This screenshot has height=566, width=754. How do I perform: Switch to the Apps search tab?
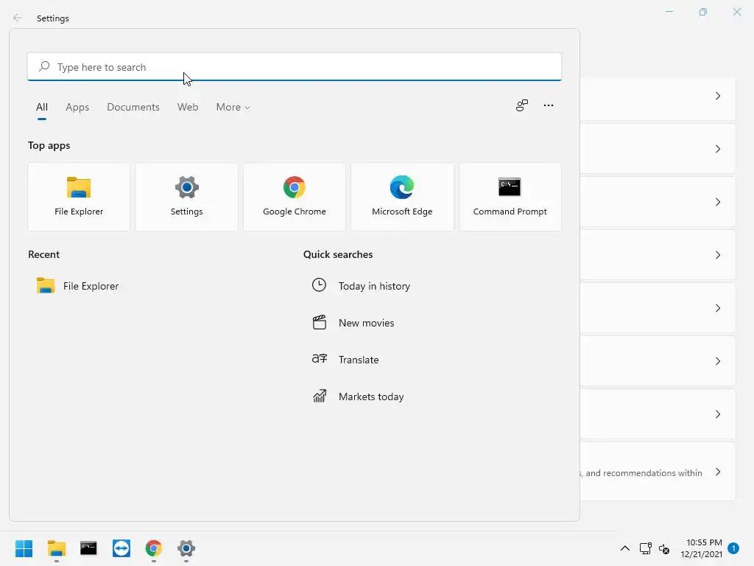click(x=77, y=108)
